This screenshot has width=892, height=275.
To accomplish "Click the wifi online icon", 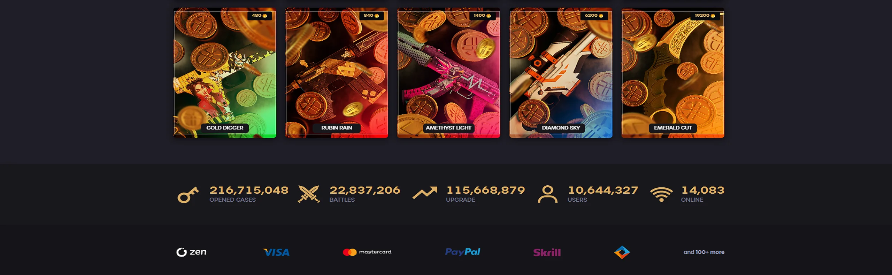I will (x=661, y=194).
